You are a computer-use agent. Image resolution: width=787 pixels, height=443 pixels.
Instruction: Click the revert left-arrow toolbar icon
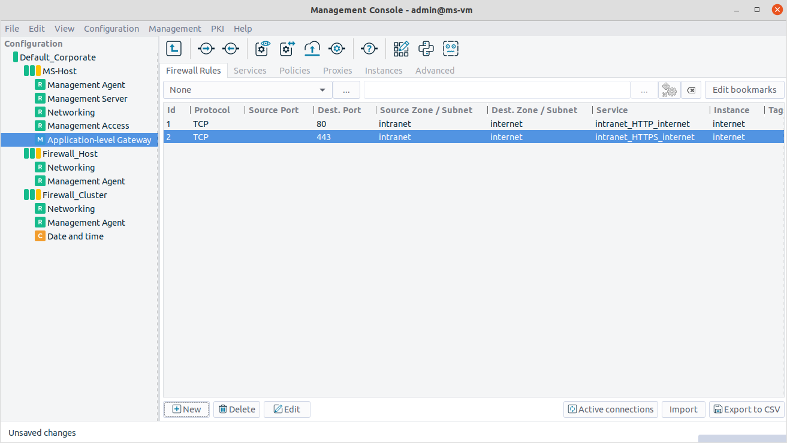231,48
